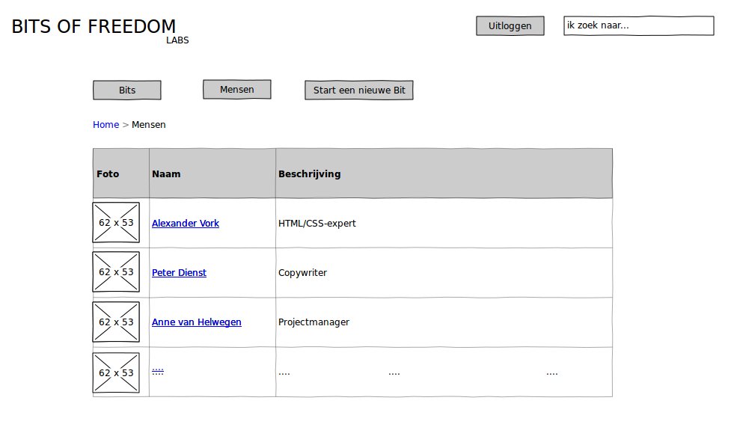Screen dimensions: 731x436
Task: Click Peter Dienst's photo placeholder
Action: tap(116, 272)
